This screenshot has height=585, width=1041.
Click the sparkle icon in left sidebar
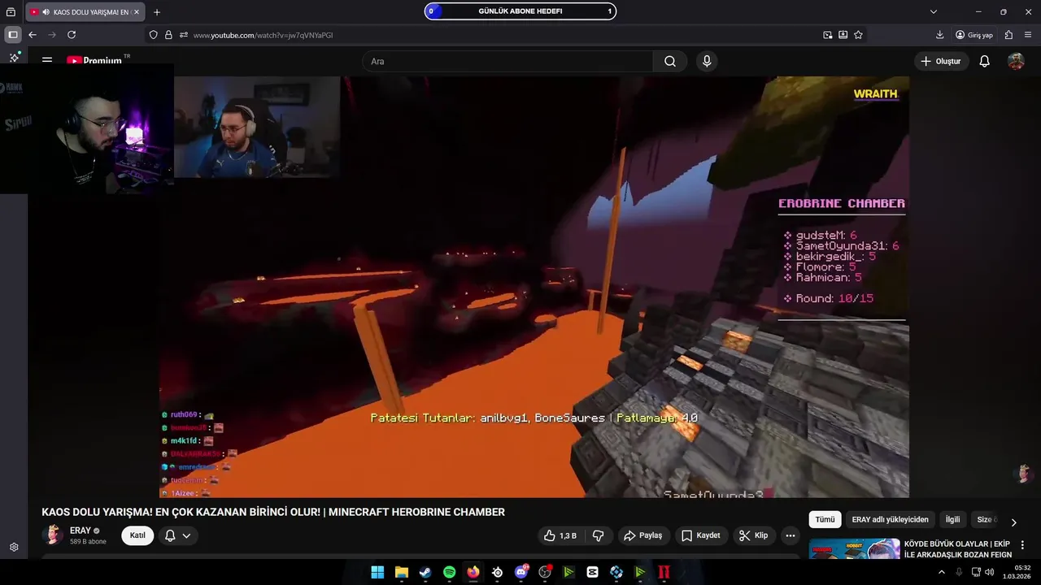point(14,58)
